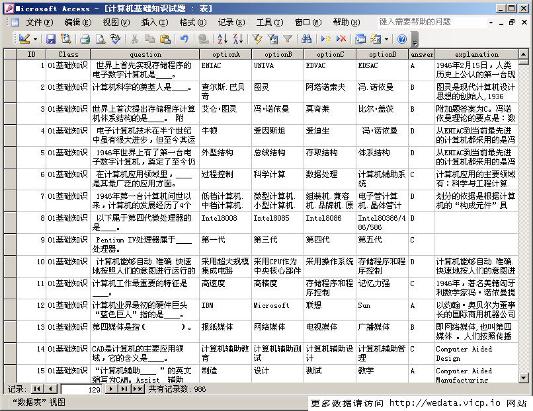This screenshot has height=411, width=533.
Task: Sort Ascending with A-Z icon
Action: [x=222, y=39]
